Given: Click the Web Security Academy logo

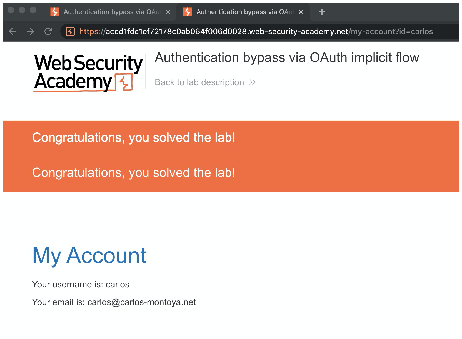Looking at the screenshot, I should 88,72.
